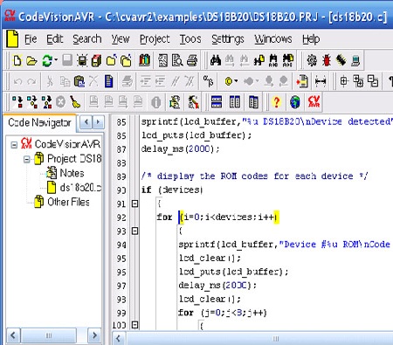
Task: Collapse the CodeVisionAVR tree root
Action: click(14, 144)
